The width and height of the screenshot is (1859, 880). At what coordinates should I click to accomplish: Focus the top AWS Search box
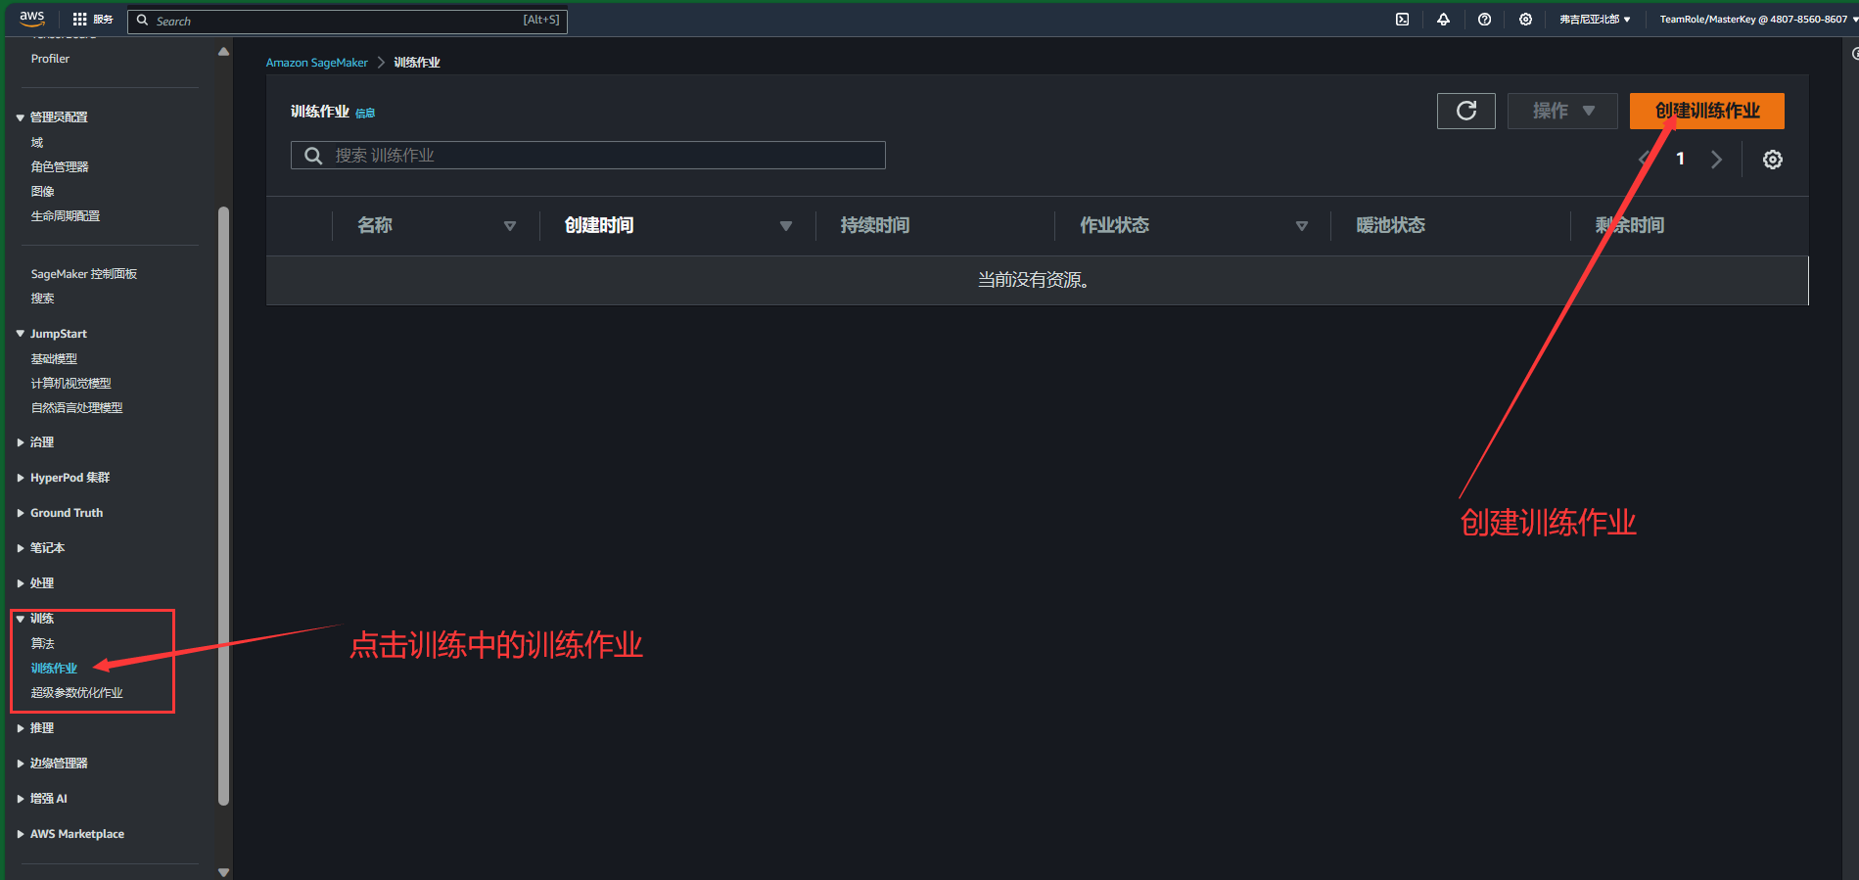point(348,21)
